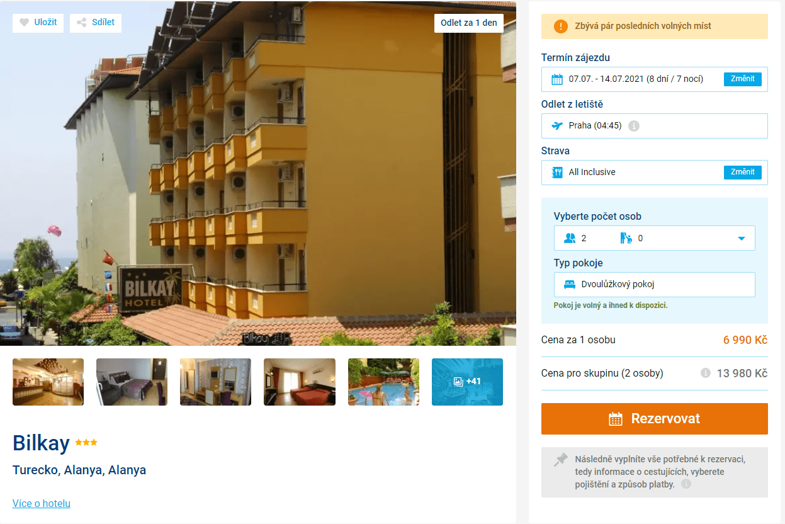Click info icon next to group price

click(706, 373)
